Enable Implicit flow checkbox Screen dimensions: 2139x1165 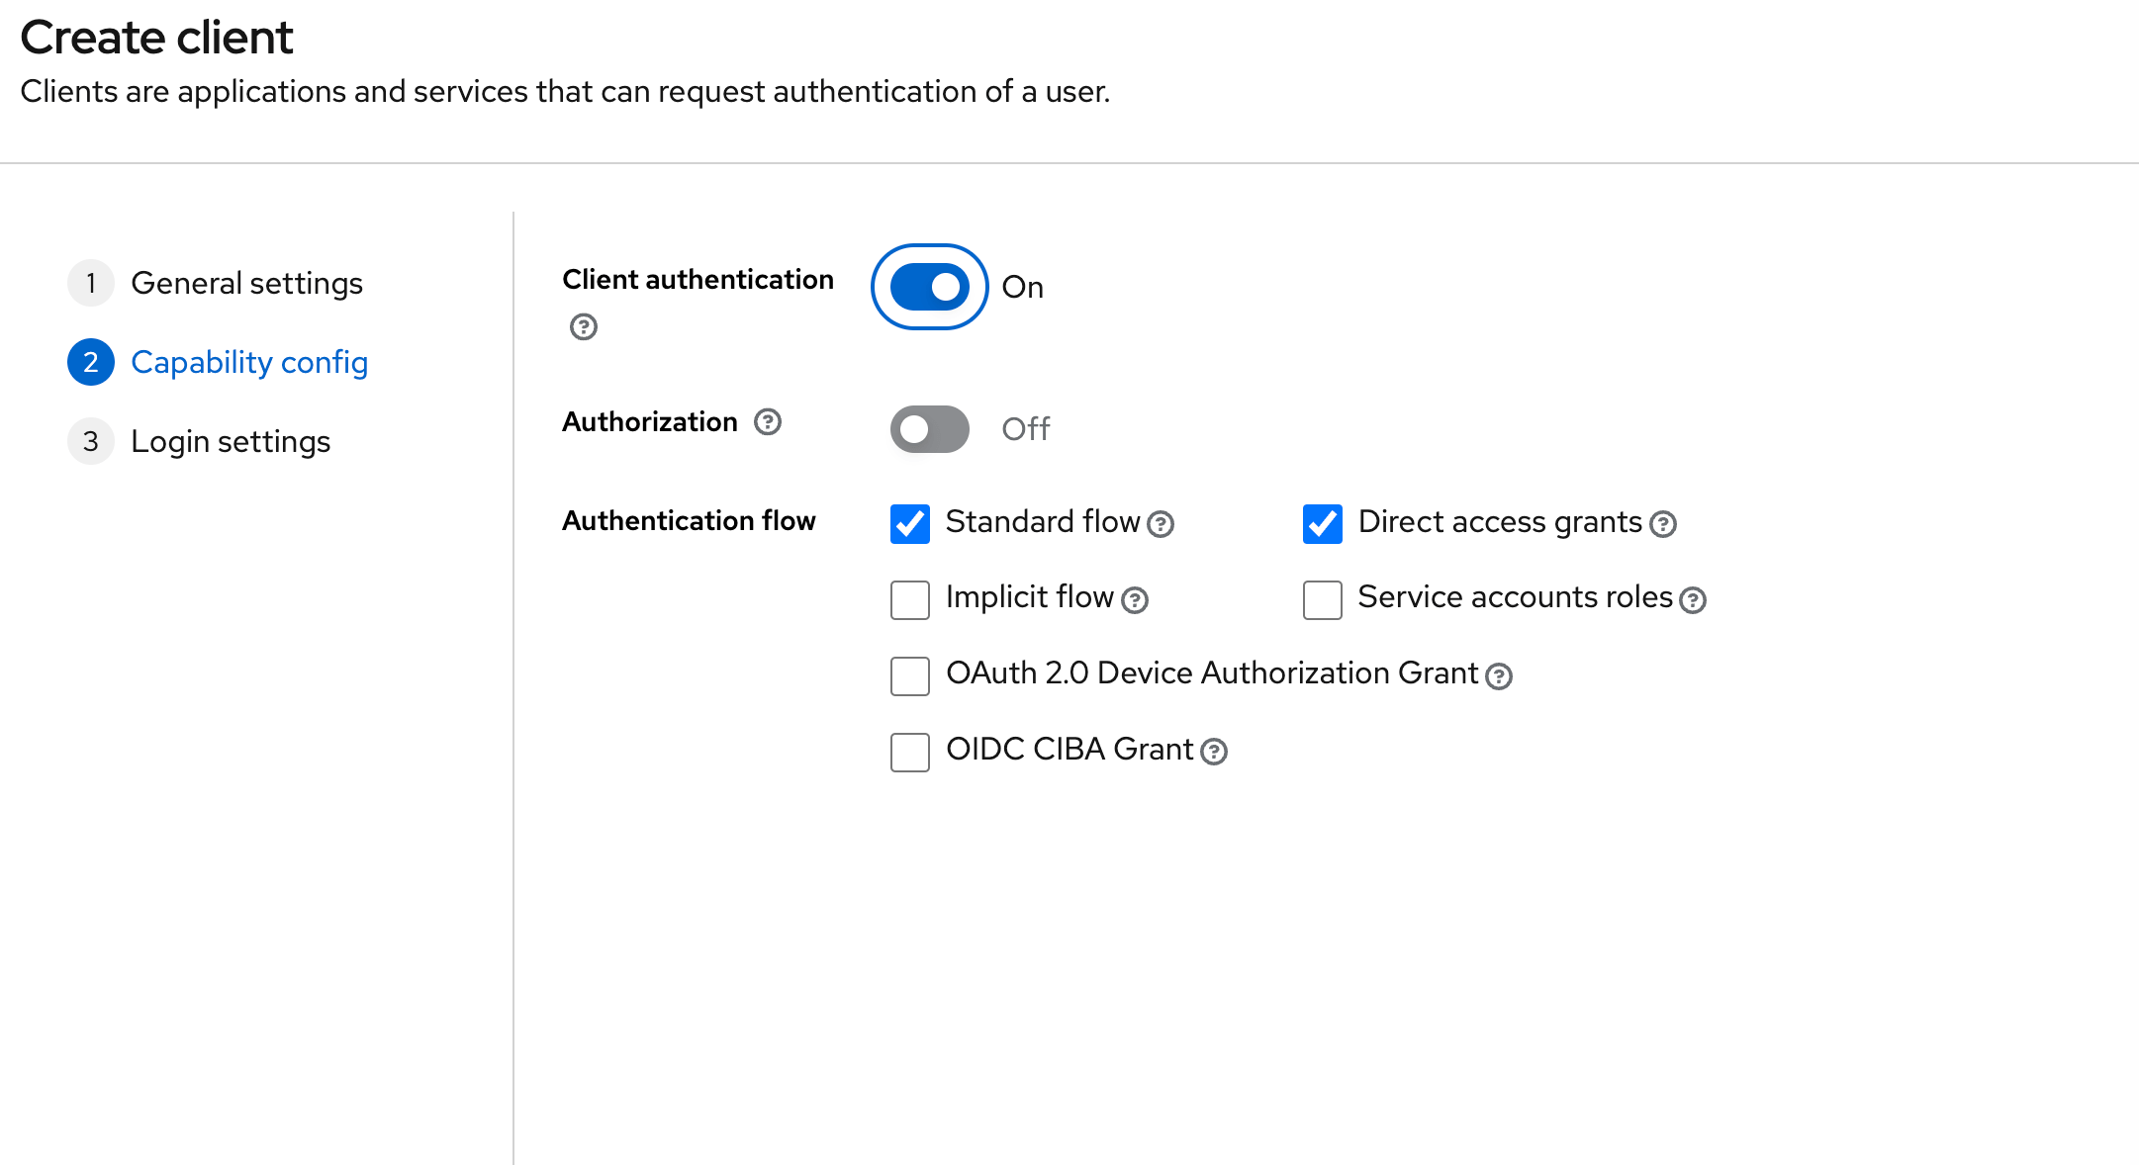[x=910, y=600]
